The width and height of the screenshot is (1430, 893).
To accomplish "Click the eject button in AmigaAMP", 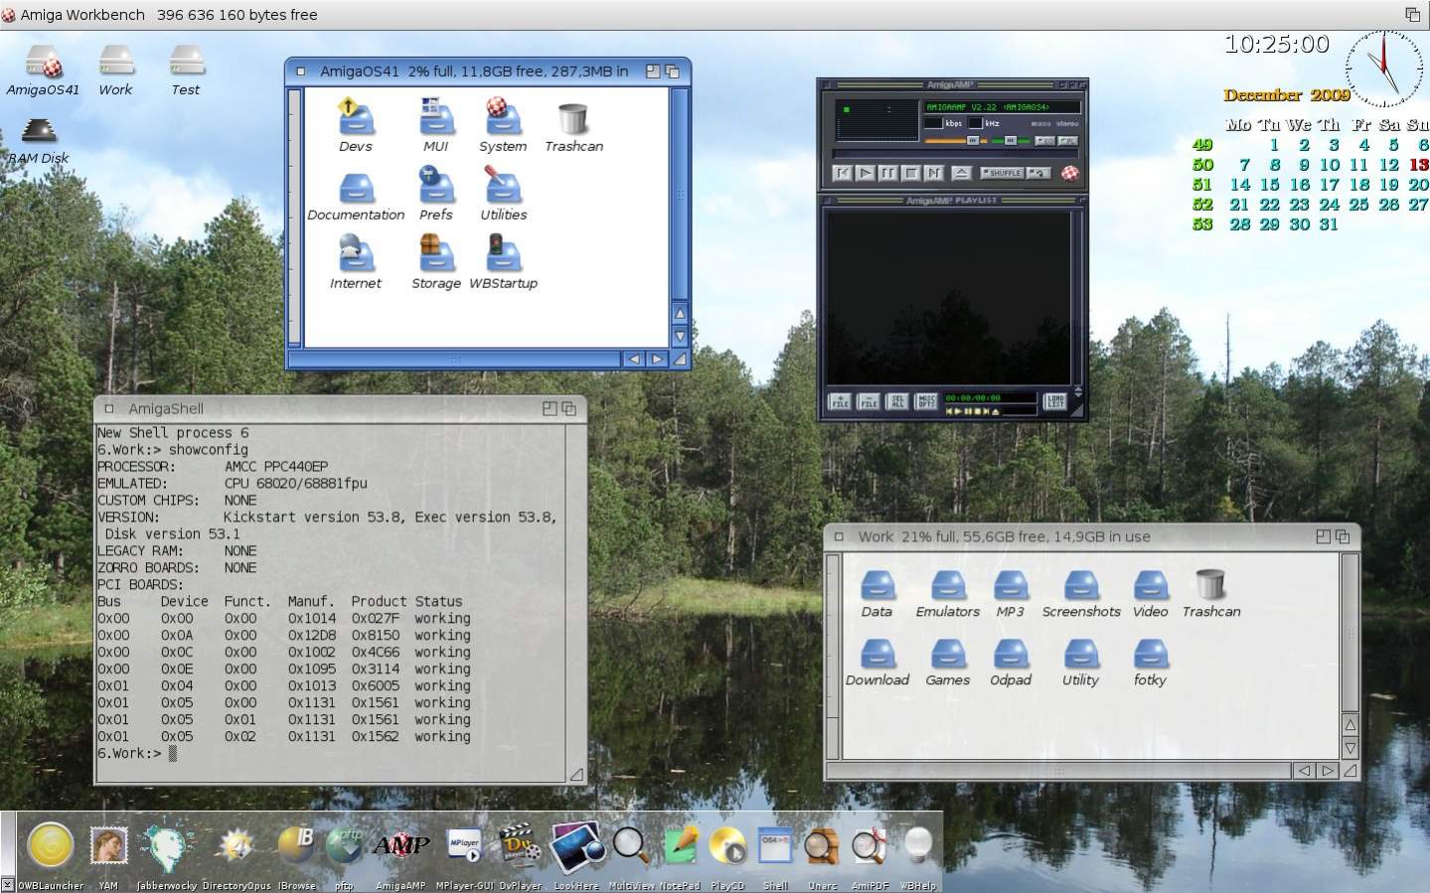I will 961,173.
